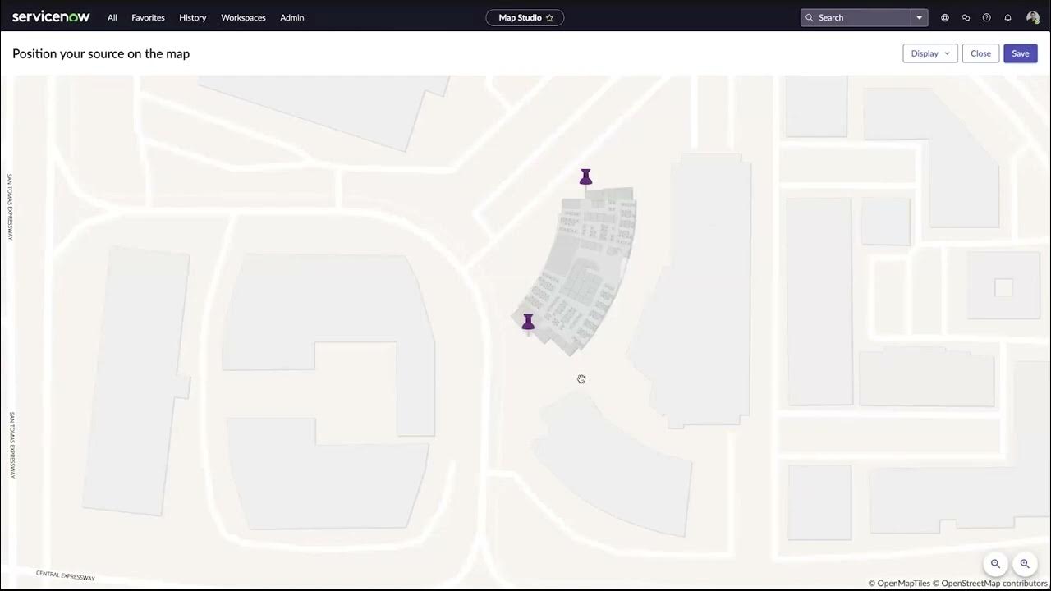Open the sandbox/instance globe icon

(x=944, y=17)
